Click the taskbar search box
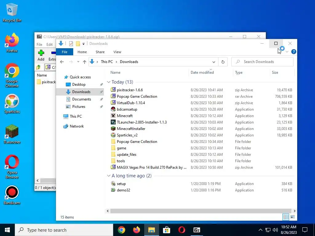 point(64,230)
